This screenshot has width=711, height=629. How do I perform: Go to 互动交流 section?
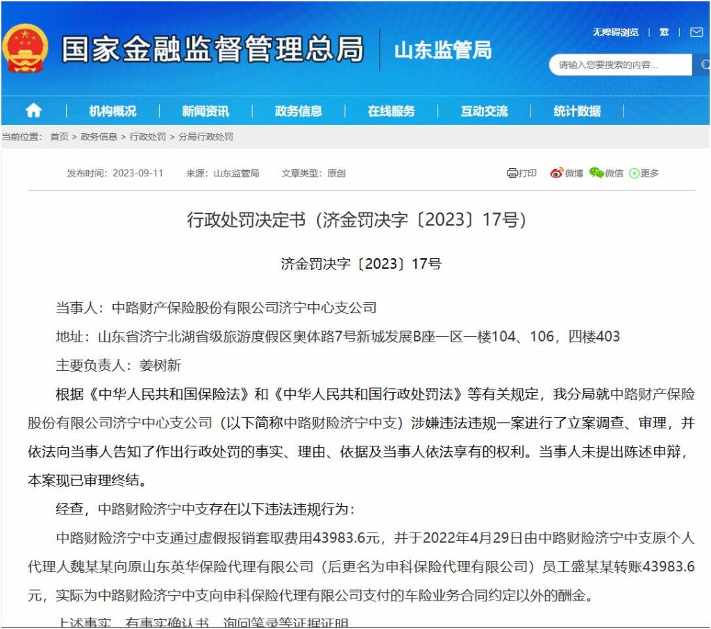point(484,111)
